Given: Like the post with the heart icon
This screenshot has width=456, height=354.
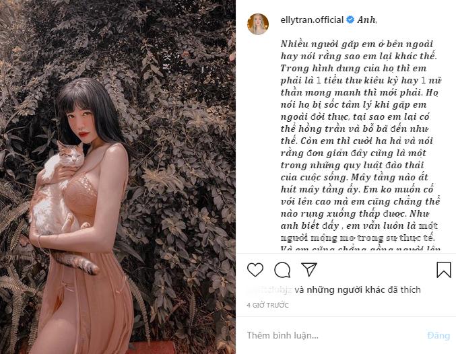Looking at the screenshot, I should point(255,269).
